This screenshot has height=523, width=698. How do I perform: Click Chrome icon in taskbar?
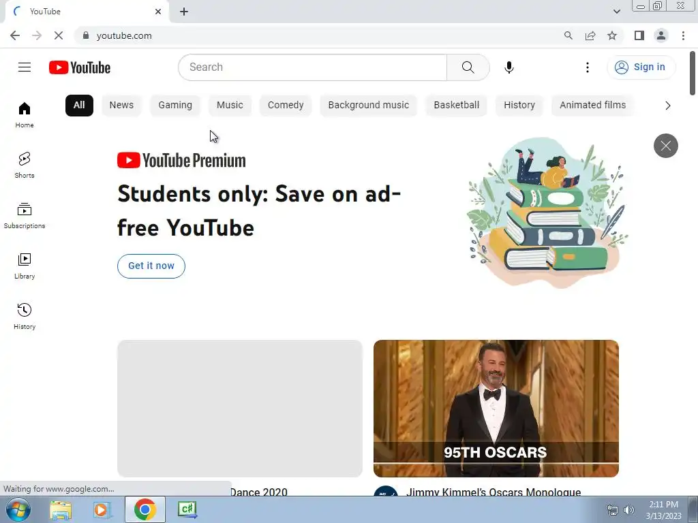145,509
